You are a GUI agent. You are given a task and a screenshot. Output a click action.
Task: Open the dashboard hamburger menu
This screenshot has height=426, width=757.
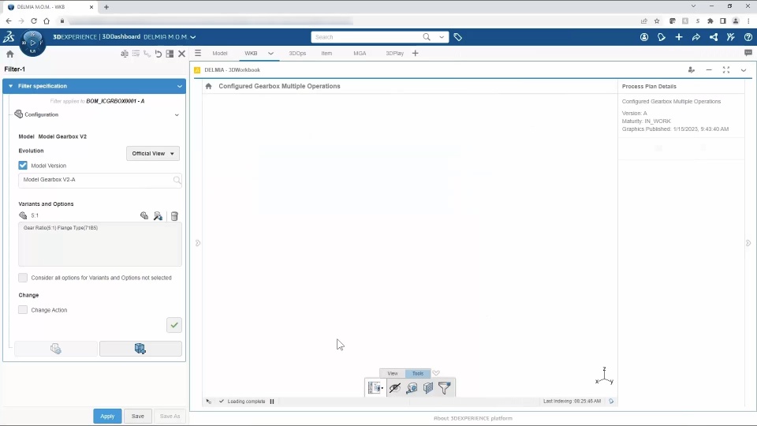click(x=198, y=53)
